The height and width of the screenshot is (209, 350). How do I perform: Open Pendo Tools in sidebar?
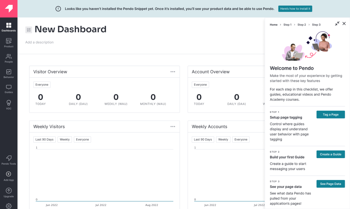(9, 160)
